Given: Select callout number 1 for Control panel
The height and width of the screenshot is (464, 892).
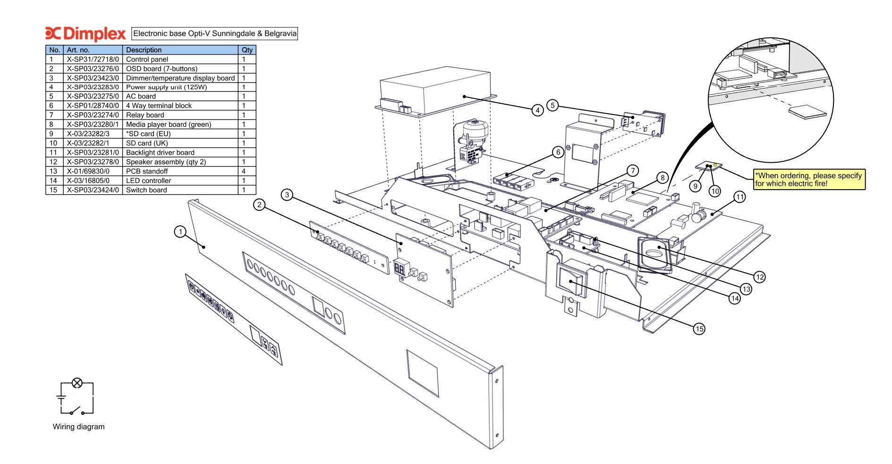Looking at the screenshot, I should tap(180, 232).
